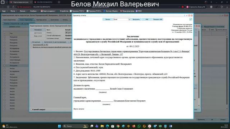Open File Explorer from the taskbar
Screen dimensions: 230x129
(x=102, y=126)
